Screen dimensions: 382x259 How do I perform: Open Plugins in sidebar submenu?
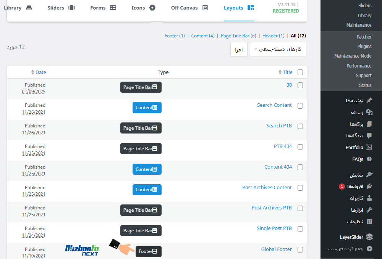click(364, 46)
